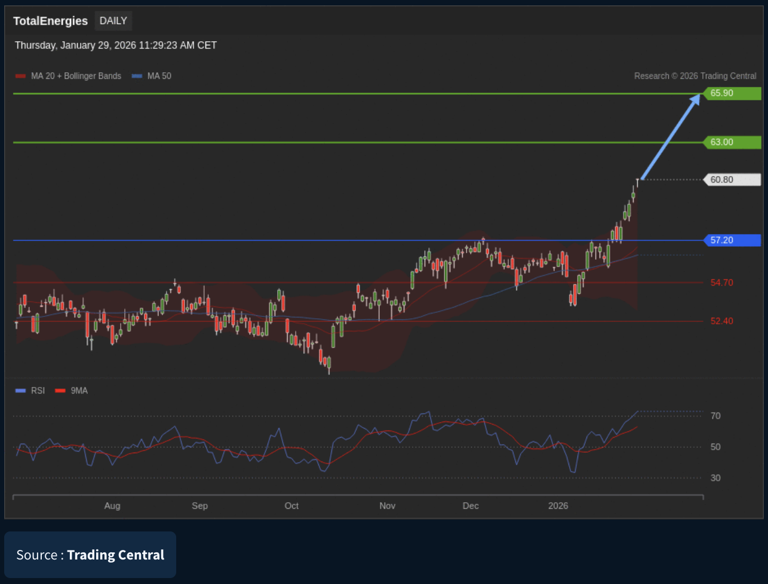Click the RSI 70 axis label

click(x=715, y=416)
